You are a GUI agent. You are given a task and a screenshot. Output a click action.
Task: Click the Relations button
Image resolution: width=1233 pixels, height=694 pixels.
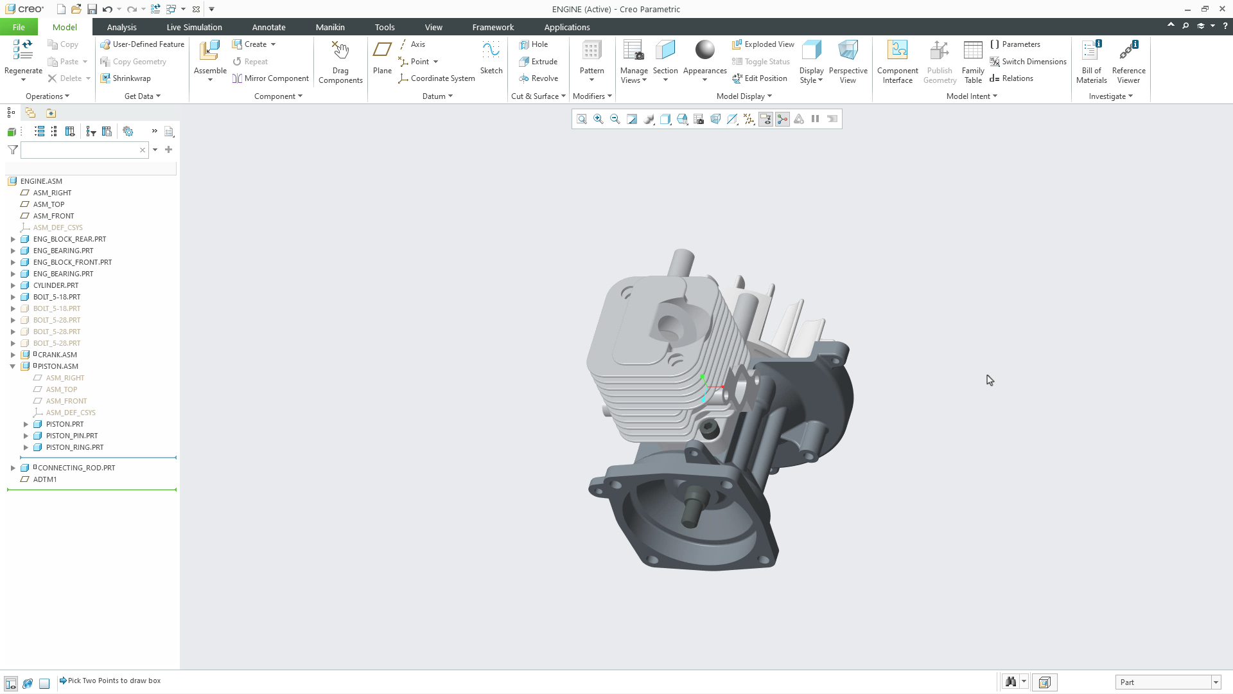point(1011,78)
